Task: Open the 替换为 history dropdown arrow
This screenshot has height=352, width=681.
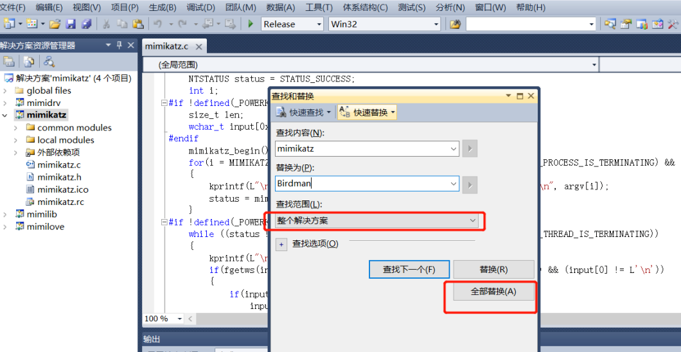Action: 454,184
